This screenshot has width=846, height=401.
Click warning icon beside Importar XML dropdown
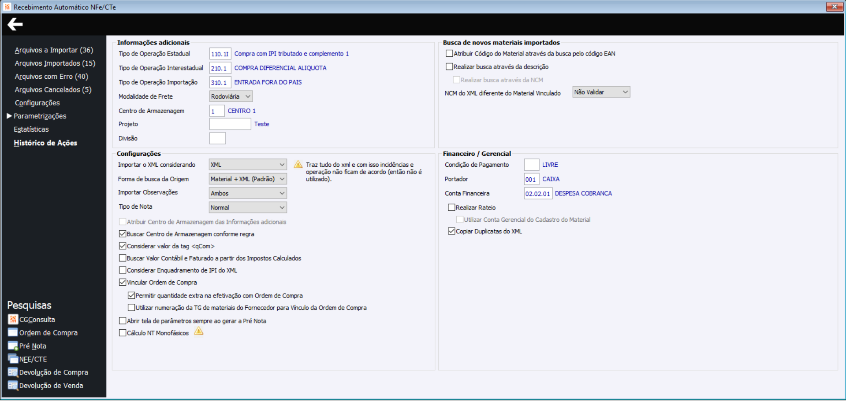pos(298,165)
